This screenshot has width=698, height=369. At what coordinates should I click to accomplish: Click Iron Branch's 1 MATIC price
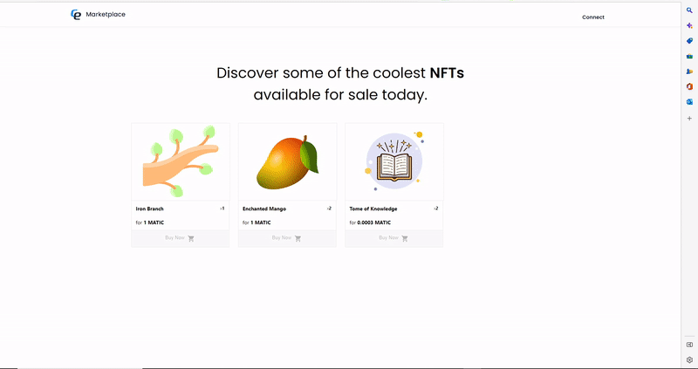(154, 222)
